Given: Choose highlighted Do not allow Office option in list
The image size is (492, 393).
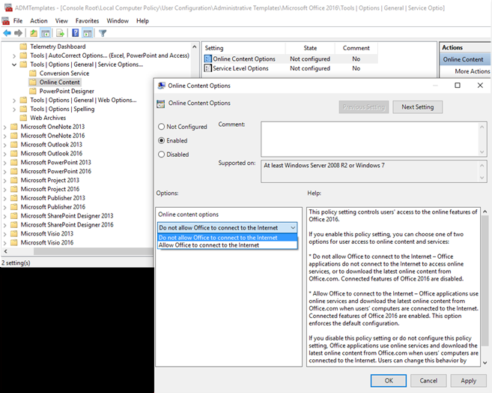Looking at the screenshot, I should tap(228, 238).
